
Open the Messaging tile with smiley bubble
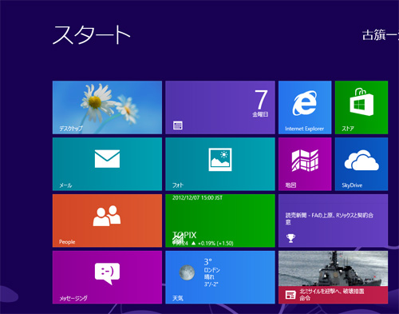(107, 277)
